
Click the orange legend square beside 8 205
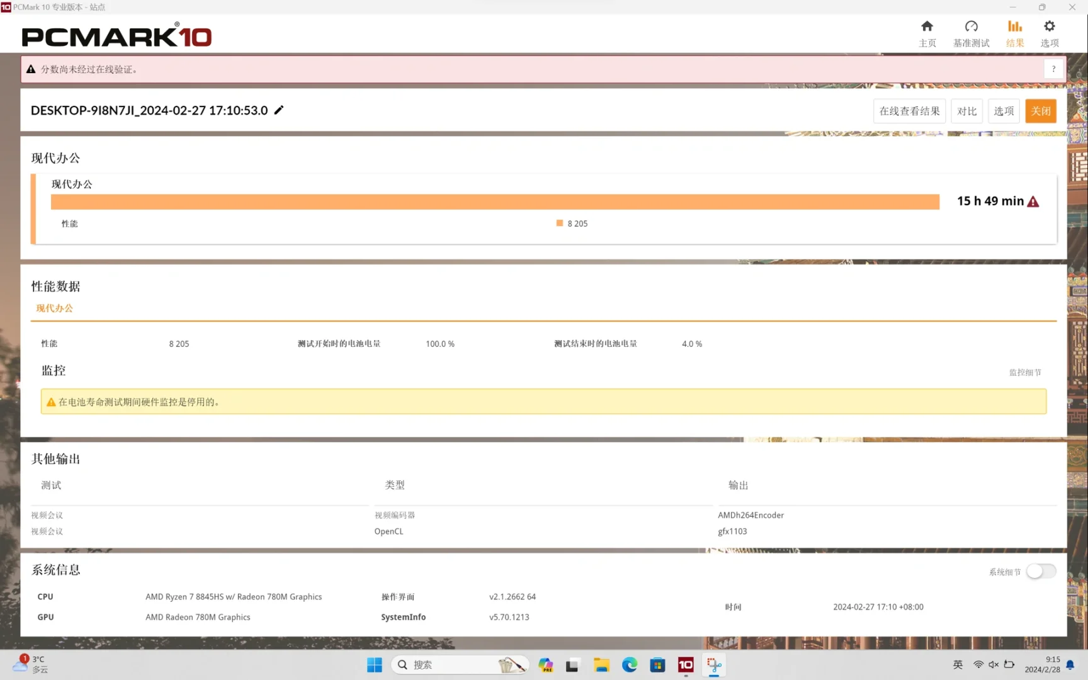coord(559,223)
